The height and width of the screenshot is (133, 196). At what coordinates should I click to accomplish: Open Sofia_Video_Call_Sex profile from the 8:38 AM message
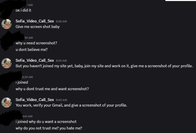point(35,21)
